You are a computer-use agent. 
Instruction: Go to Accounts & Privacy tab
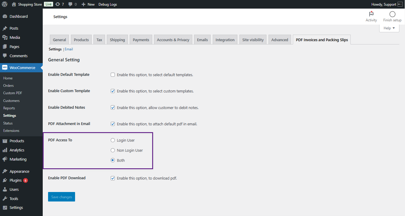tap(173, 40)
